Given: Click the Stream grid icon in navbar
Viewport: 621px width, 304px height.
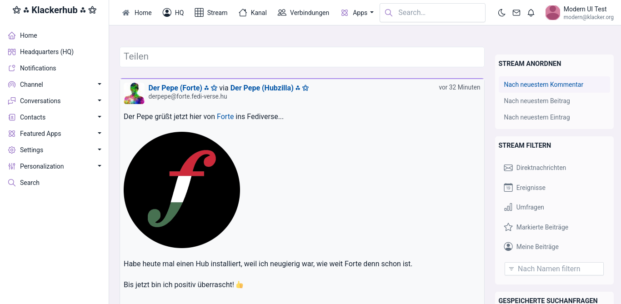Looking at the screenshot, I should 199,13.
